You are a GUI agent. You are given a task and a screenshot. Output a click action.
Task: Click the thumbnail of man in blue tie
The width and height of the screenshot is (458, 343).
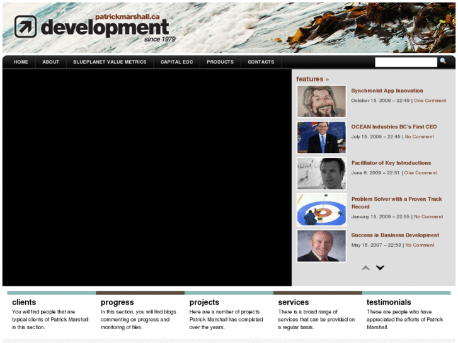pyautogui.click(x=321, y=137)
